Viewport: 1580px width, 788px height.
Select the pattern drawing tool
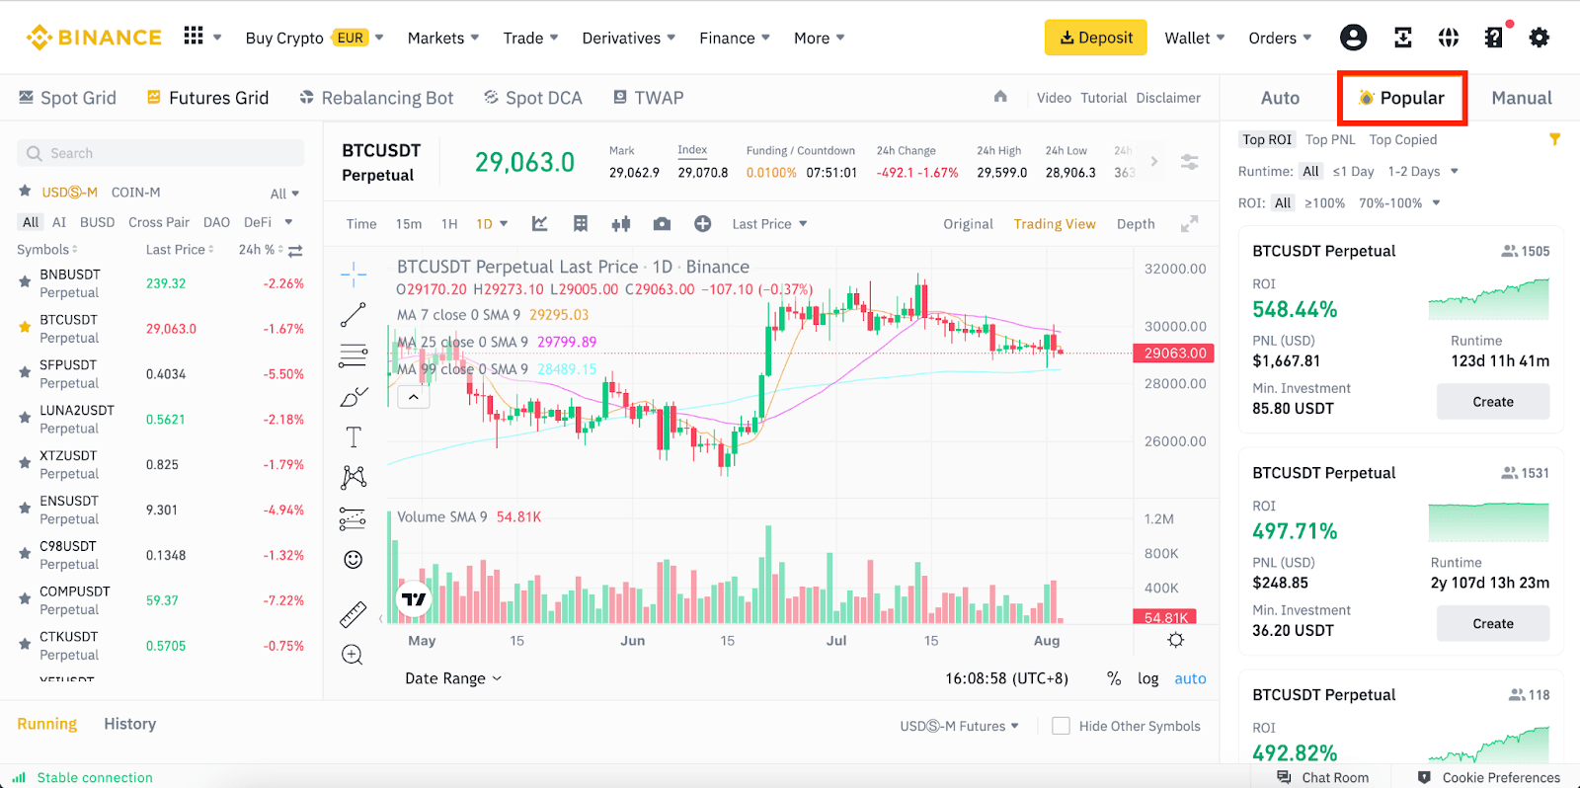pyautogui.click(x=354, y=478)
